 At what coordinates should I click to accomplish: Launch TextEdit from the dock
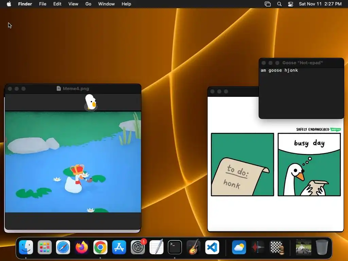click(x=156, y=247)
